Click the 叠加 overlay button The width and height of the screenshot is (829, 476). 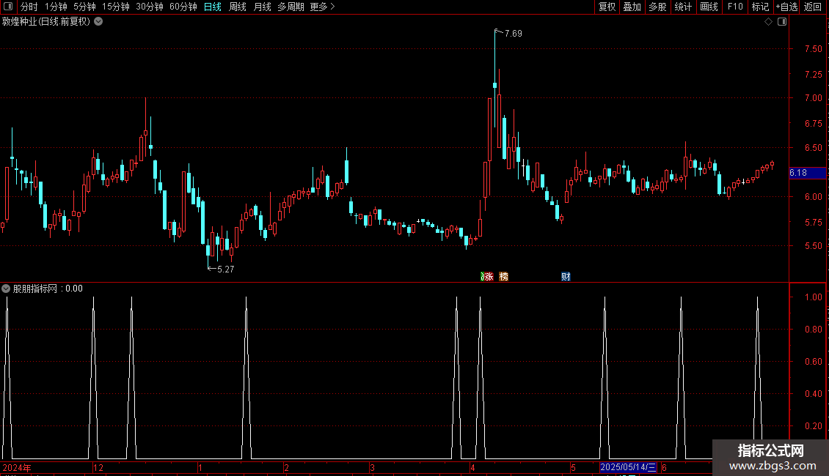click(632, 7)
